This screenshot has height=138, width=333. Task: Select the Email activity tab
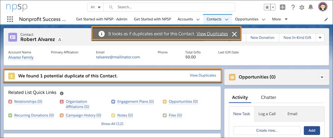[292, 114]
